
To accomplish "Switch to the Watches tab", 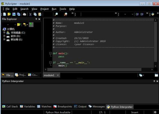I will pyautogui.click(x=44, y=106).
